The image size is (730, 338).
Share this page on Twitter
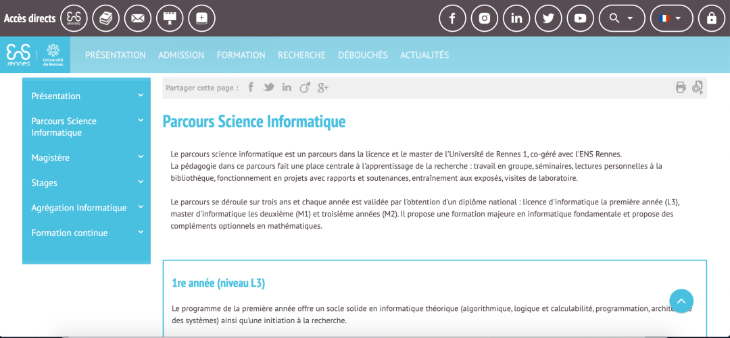[268, 87]
